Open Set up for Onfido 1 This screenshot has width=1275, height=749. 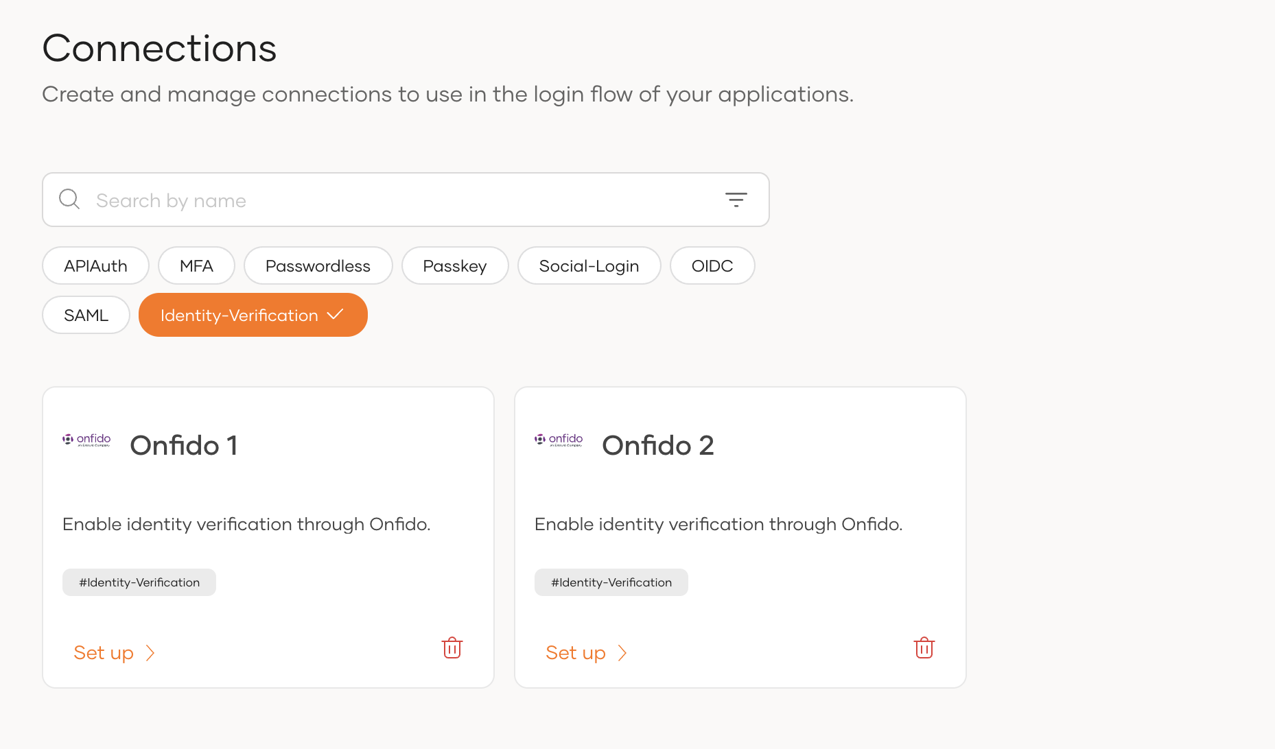tap(104, 652)
